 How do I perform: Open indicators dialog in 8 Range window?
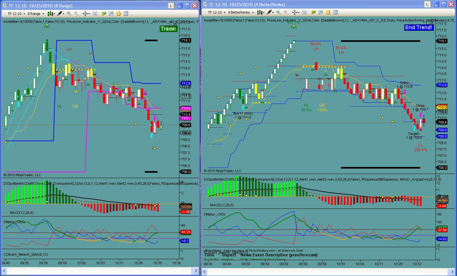click(111, 14)
